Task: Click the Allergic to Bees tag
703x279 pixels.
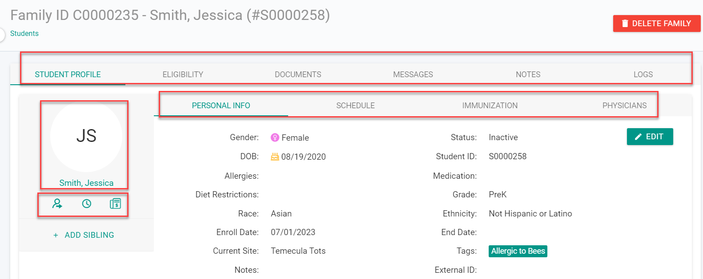Action: [x=518, y=251]
